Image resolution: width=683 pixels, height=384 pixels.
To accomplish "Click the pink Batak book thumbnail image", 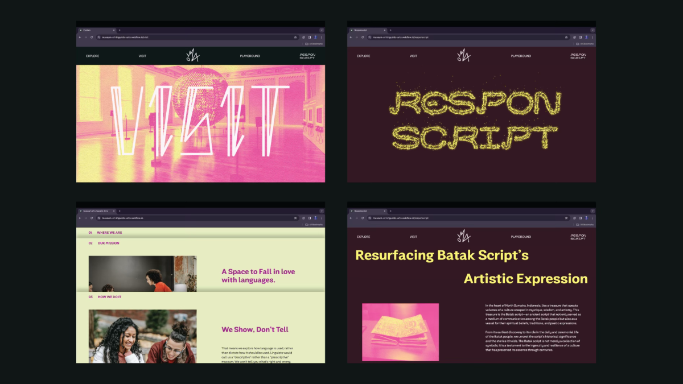I will point(400,332).
